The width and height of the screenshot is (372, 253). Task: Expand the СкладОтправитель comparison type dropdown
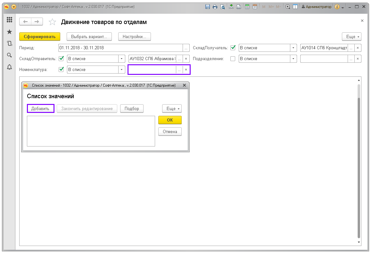(x=121, y=59)
